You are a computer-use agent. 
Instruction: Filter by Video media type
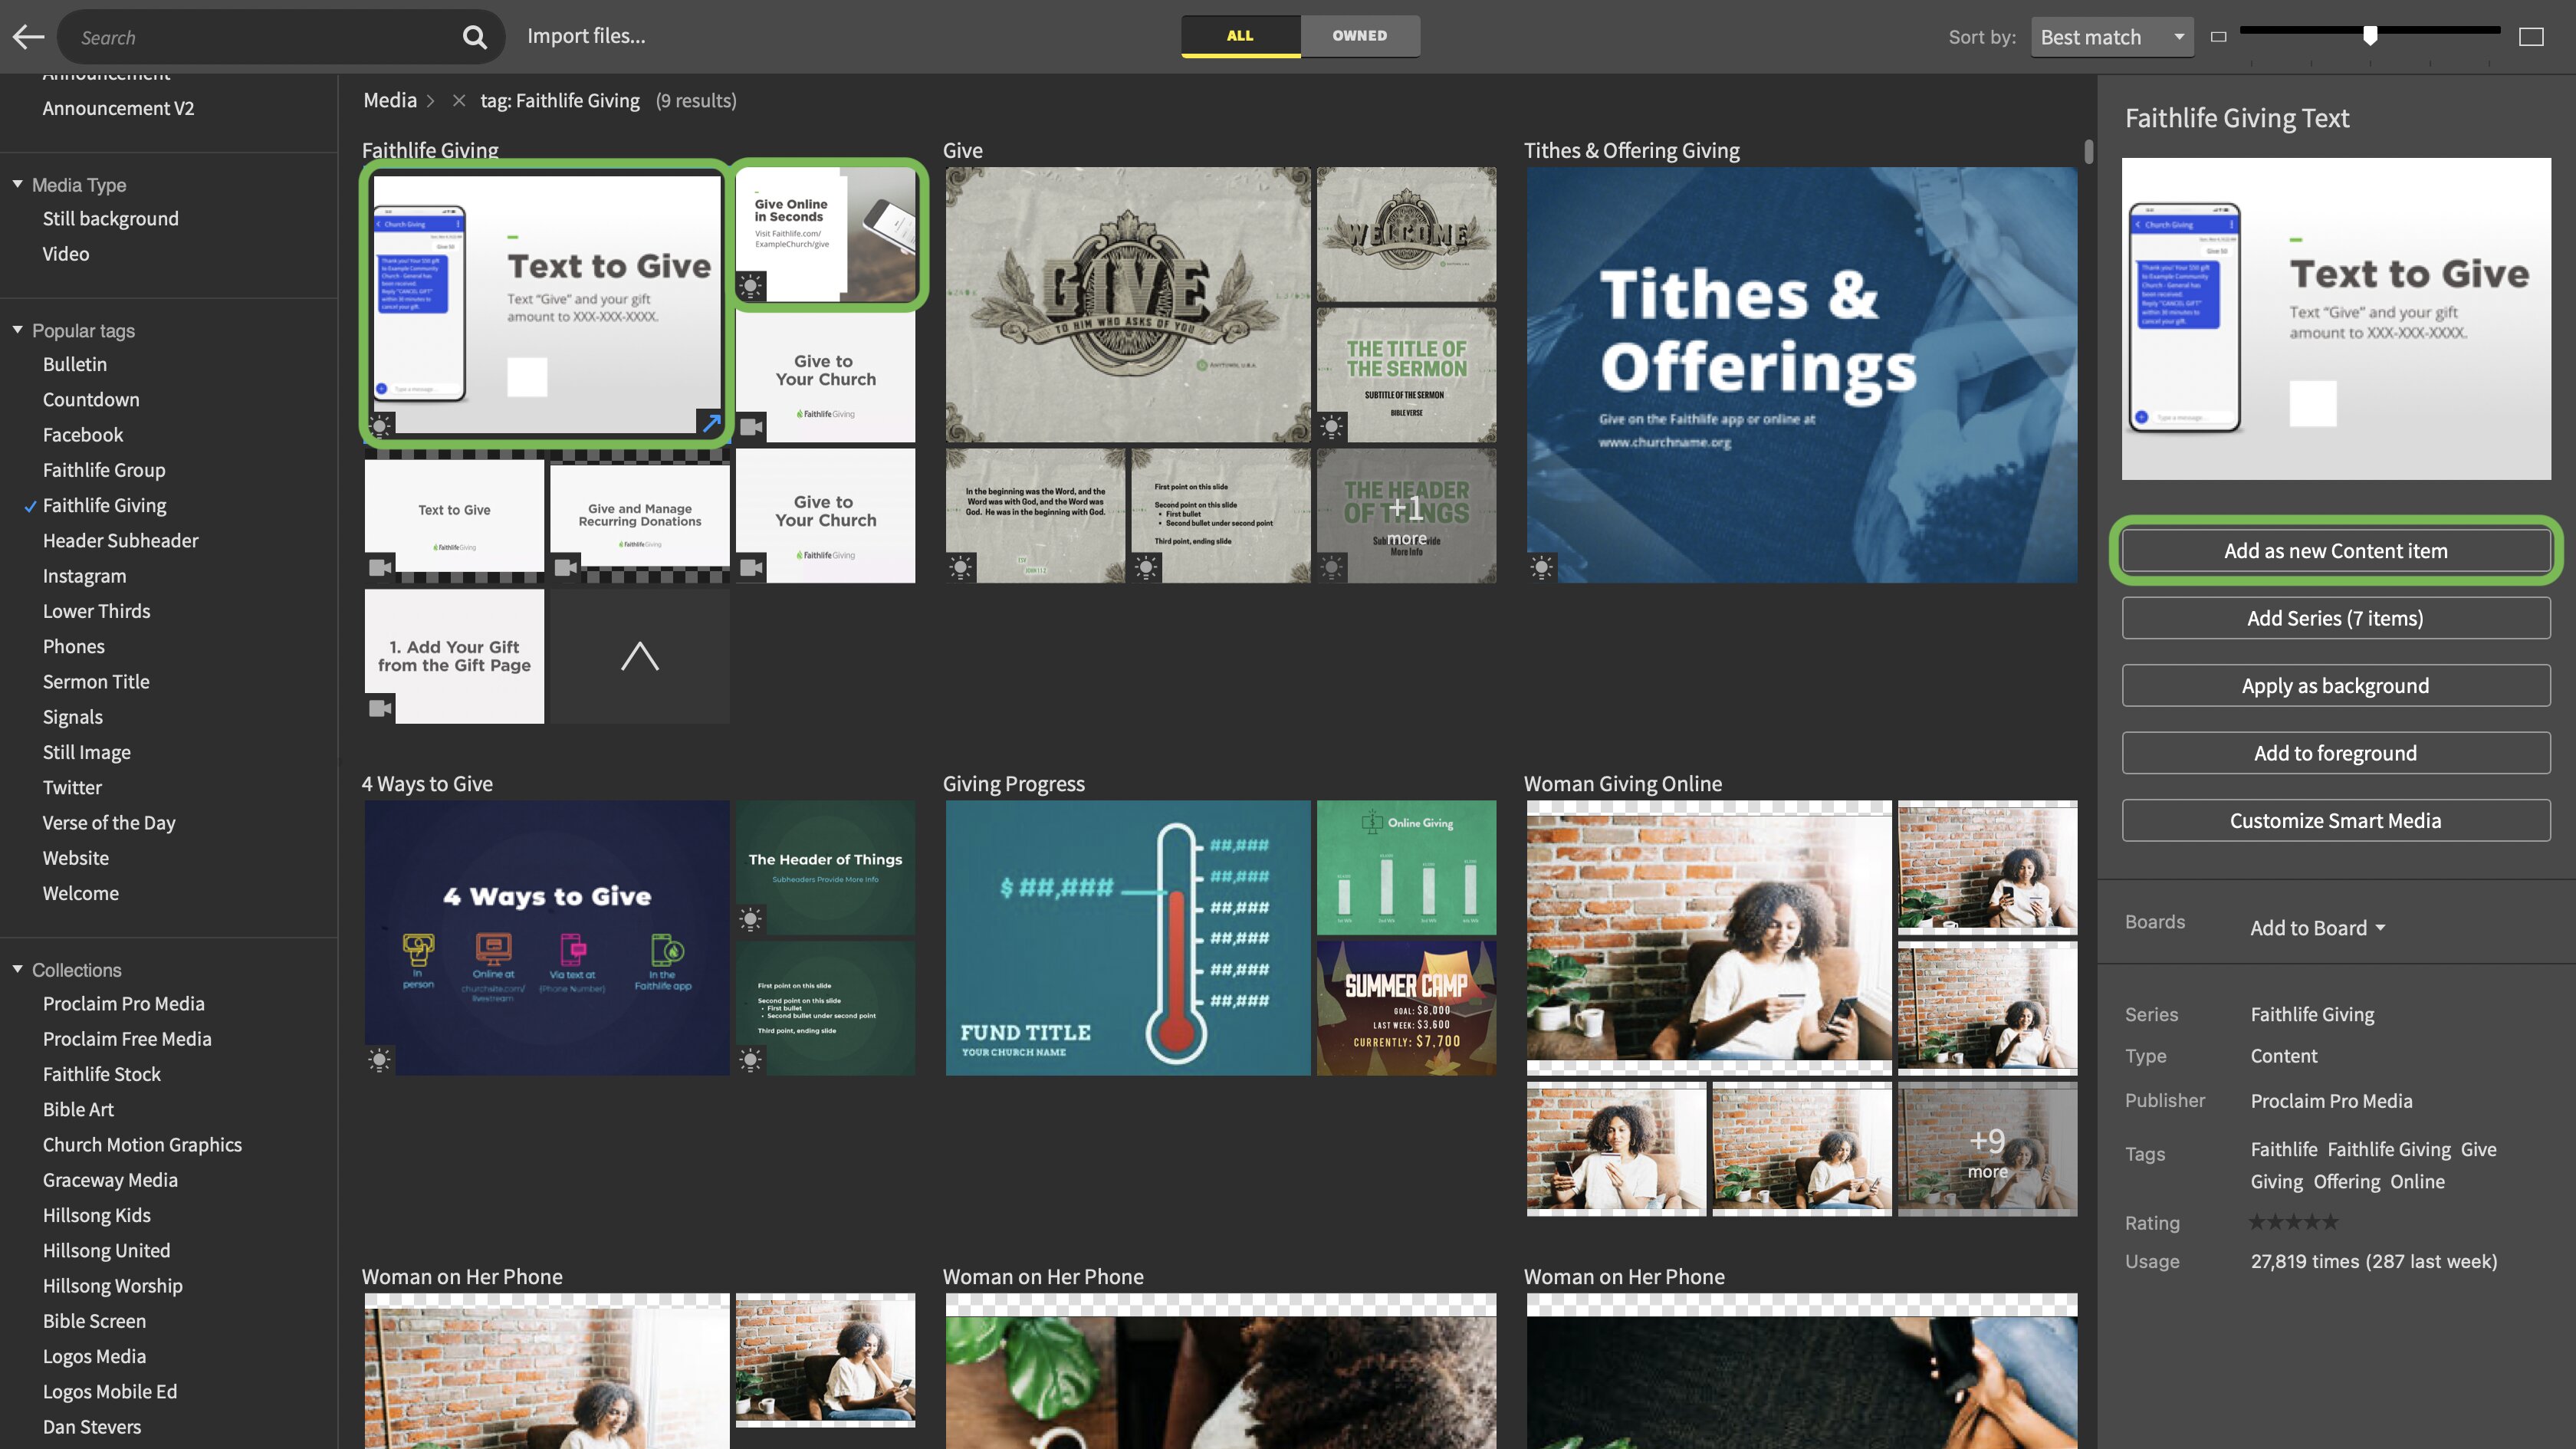point(66,254)
